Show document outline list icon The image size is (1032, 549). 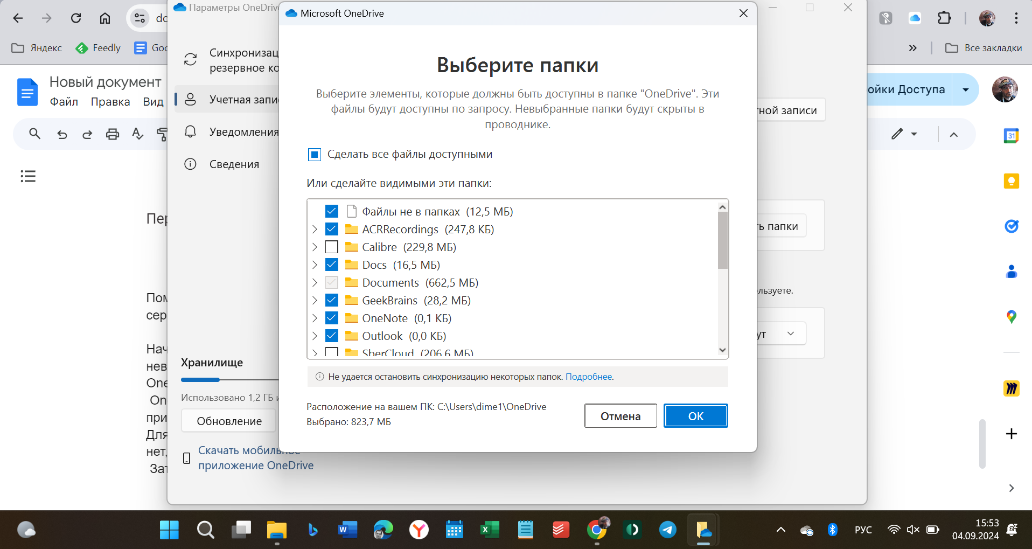(28, 176)
